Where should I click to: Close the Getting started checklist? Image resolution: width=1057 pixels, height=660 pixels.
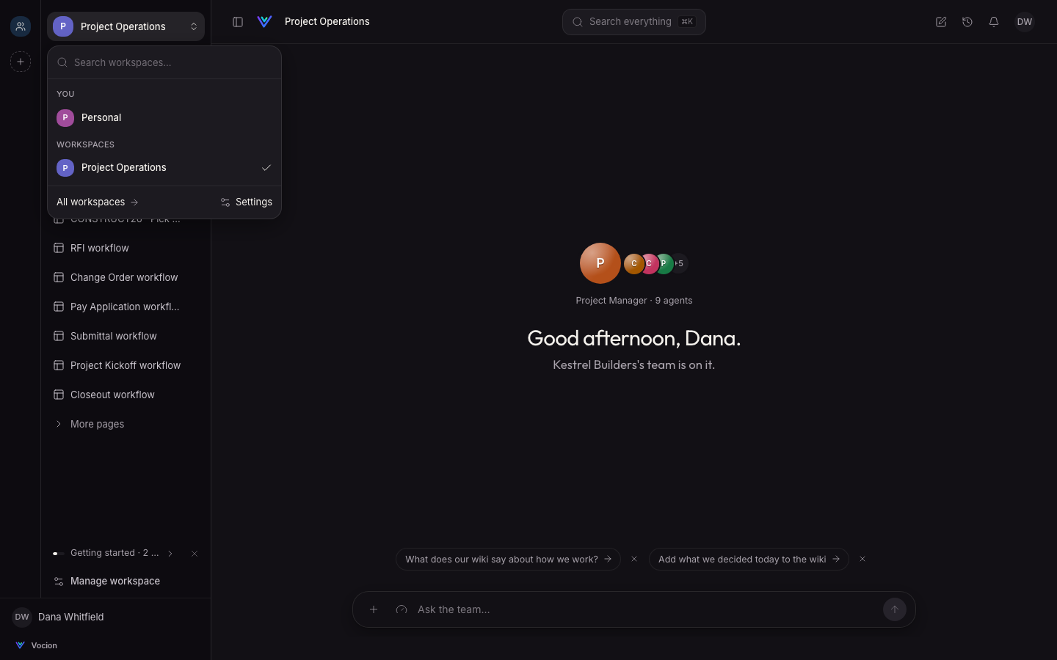(x=195, y=554)
